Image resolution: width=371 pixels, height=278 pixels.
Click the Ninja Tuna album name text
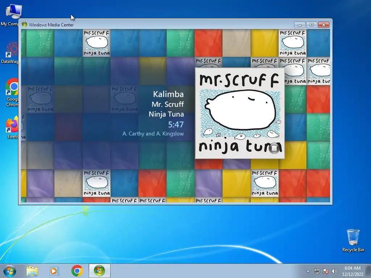tap(166, 114)
